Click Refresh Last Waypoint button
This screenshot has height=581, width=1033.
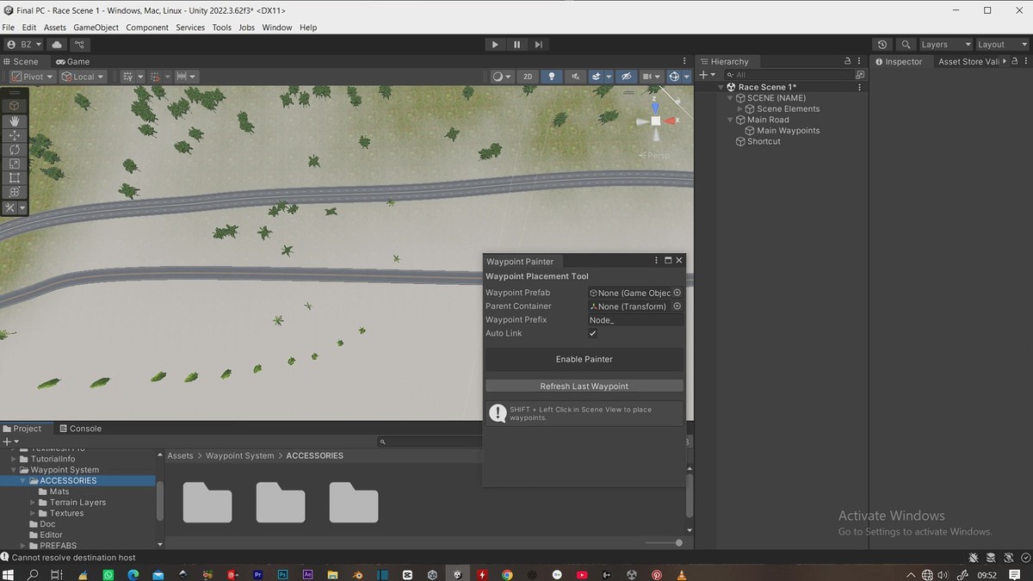tap(585, 386)
